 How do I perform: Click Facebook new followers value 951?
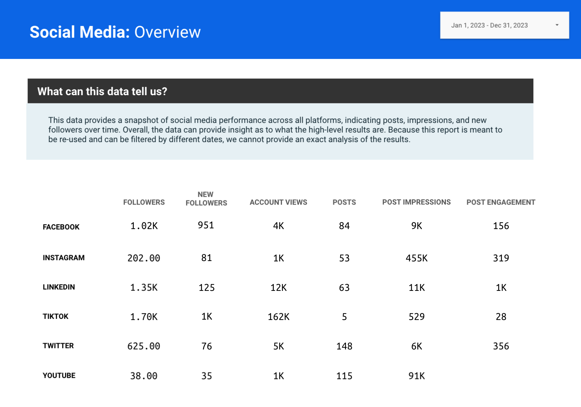point(206,225)
